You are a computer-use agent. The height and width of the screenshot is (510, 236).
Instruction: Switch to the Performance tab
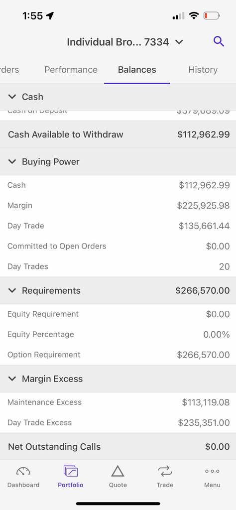(x=71, y=70)
